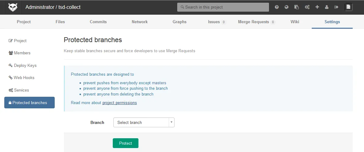Focus the Search in this project field
Image resolution: width=364 pixels, height=152 pixels.
click(x=223, y=7)
